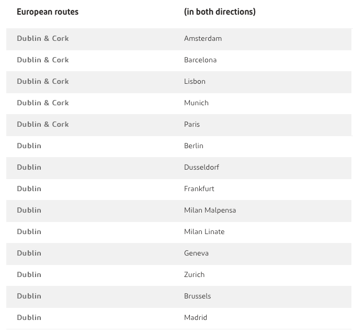Click Frankfurt in the route table
Image resolution: width=353 pixels, height=332 pixels.
click(x=199, y=189)
